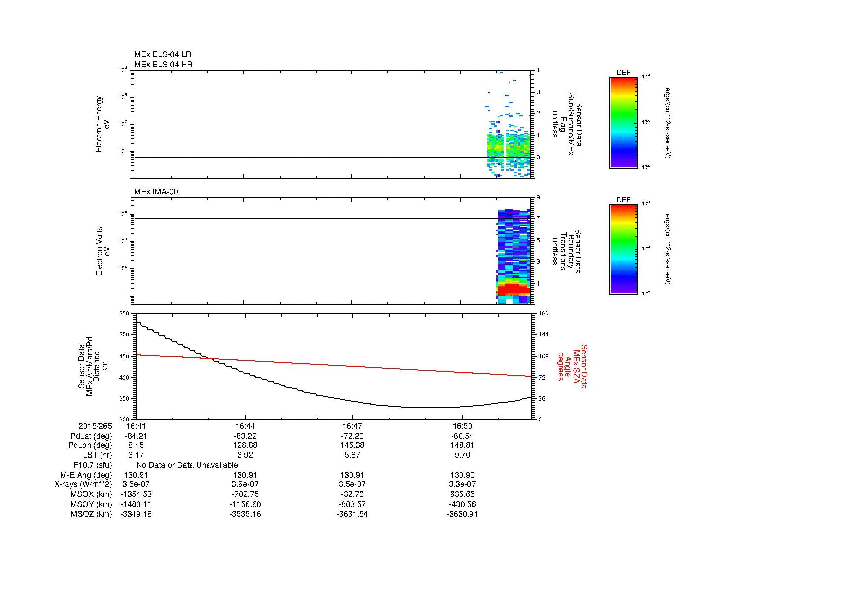This screenshot has width=843, height=596.
Task: Click the 'Electron Energy eV' axis label
Action: pyautogui.click(x=102, y=124)
